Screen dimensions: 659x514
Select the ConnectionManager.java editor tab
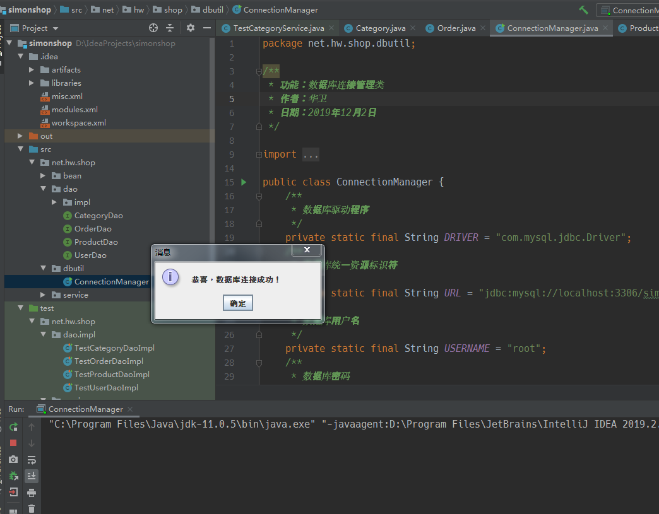[552, 28]
